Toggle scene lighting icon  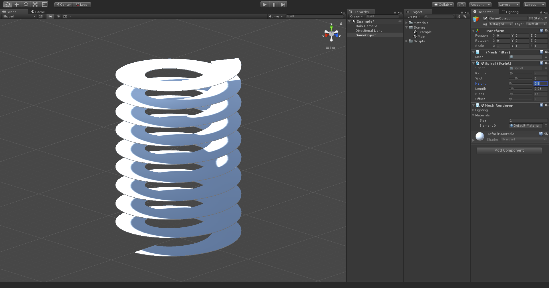pyautogui.click(x=50, y=16)
